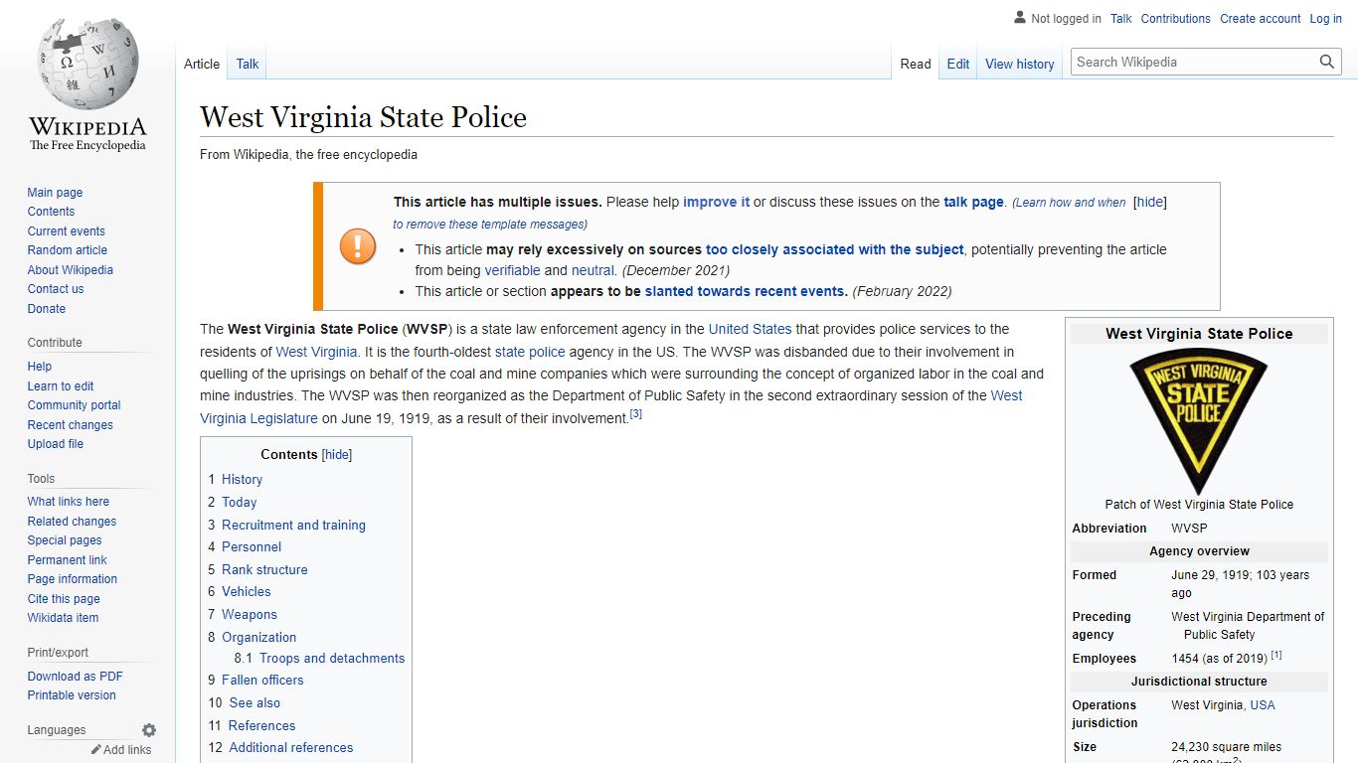Image resolution: width=1358 pixels, height=763 pixels.
Task: Click the pencil Add links icon
Action: click(x=96, y=750)
